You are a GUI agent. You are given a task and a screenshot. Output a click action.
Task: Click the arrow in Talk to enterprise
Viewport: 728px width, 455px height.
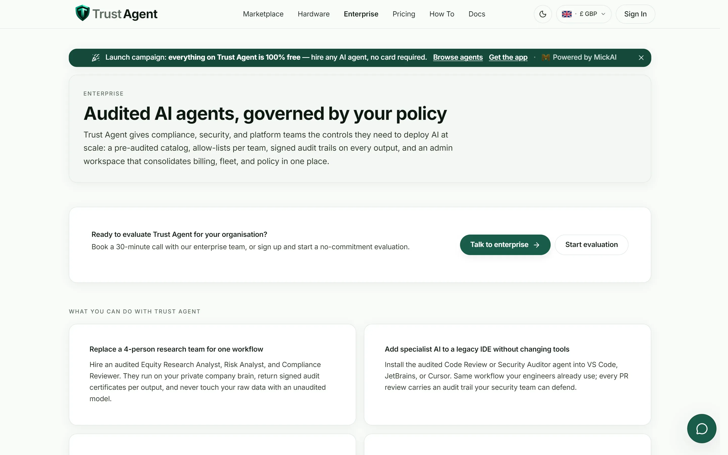coord(536,245)
